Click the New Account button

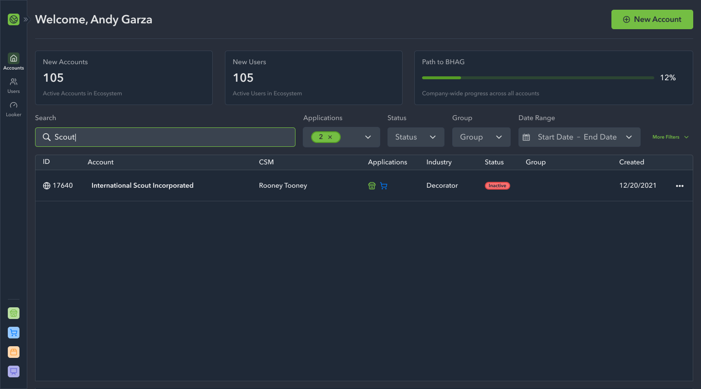[652, 19]
